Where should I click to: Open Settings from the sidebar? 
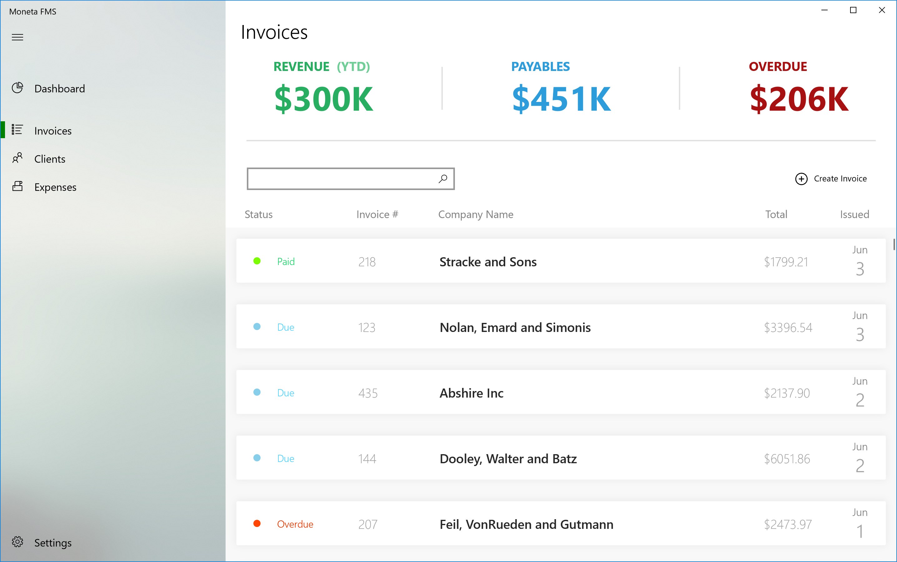(53, 543)
